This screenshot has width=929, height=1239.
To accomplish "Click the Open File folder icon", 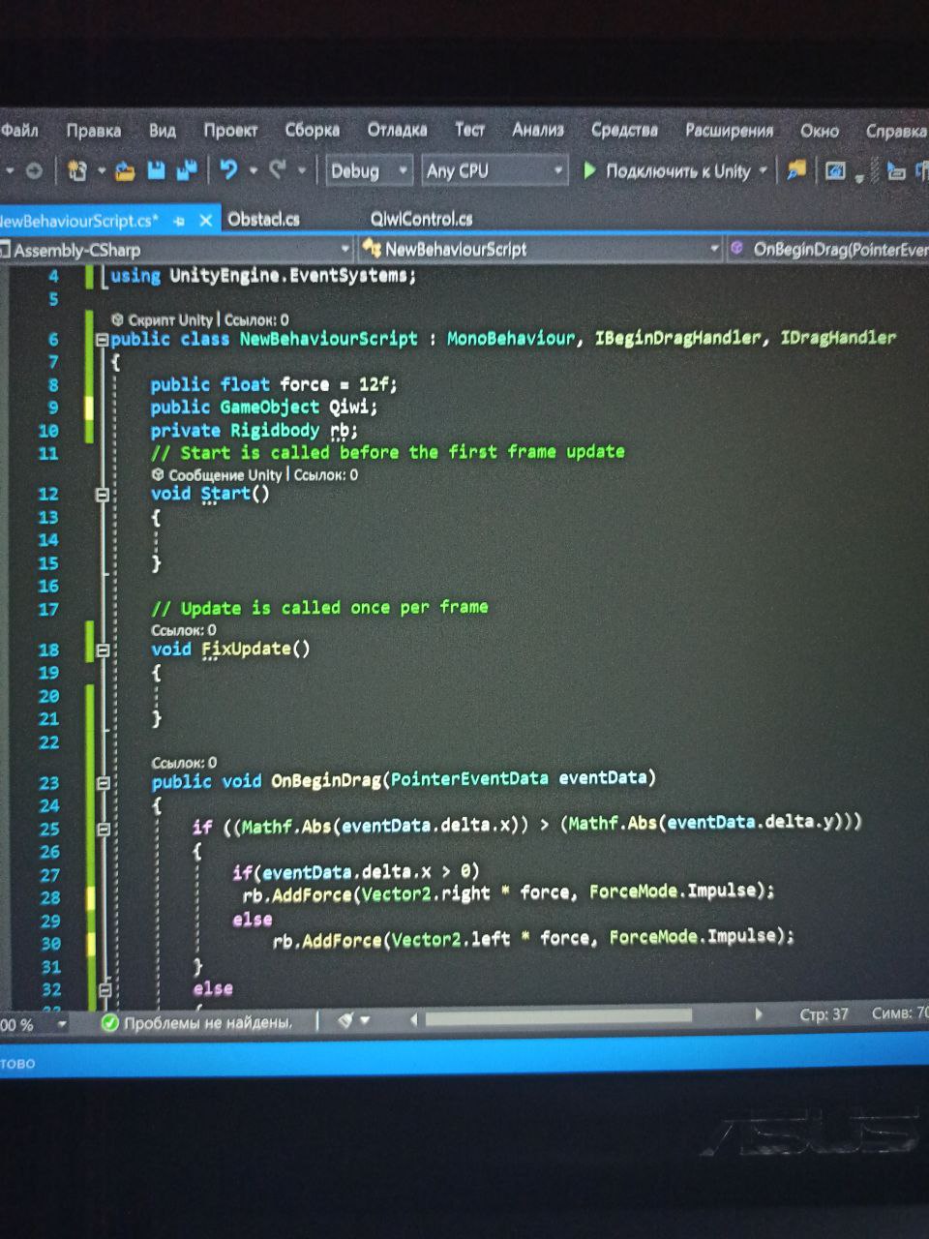I will tap(125, 171).
